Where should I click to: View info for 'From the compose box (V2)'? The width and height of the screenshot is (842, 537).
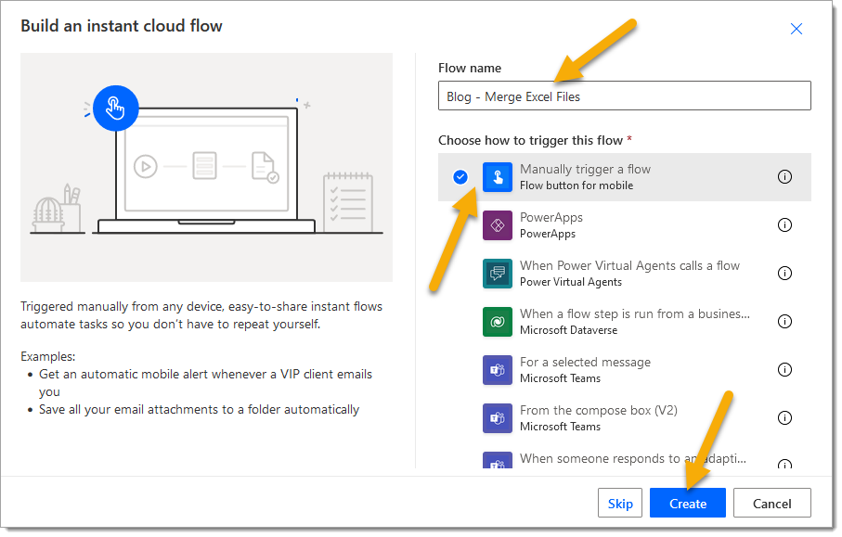[x=784, y=418]
